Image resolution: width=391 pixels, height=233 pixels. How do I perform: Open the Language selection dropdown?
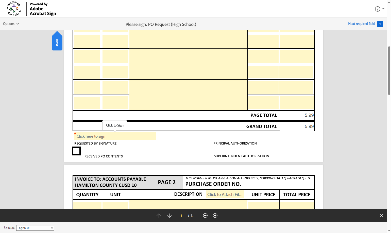35,228
